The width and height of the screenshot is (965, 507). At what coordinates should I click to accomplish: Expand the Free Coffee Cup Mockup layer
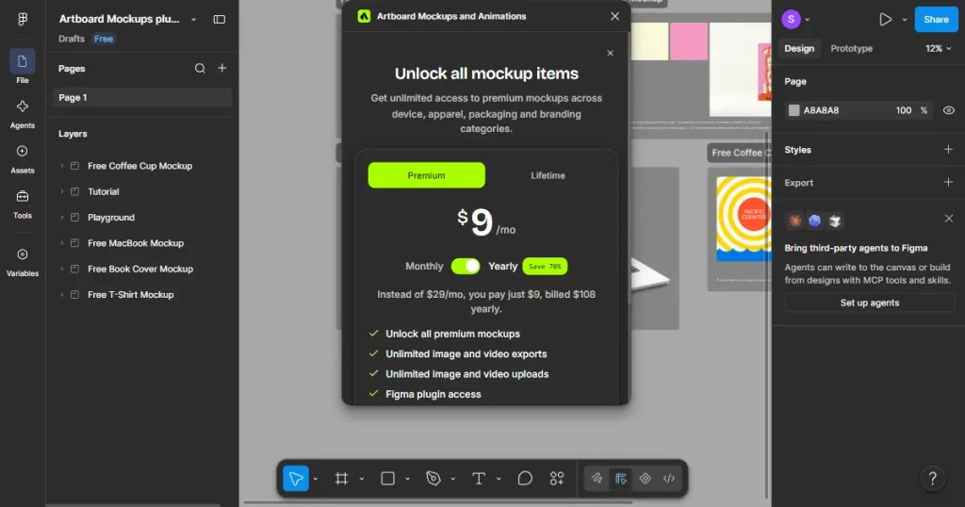(61, 166)
